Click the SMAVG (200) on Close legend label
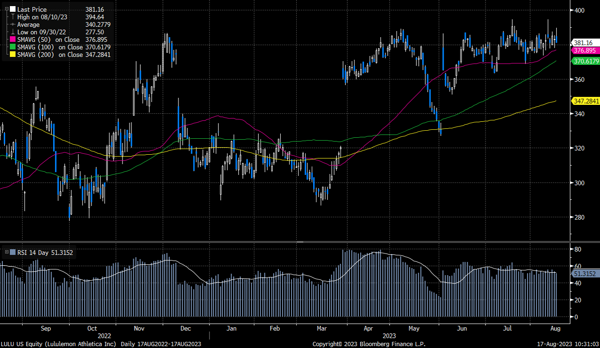The width and height of the screenshot is (600, 348). [50, 55]
